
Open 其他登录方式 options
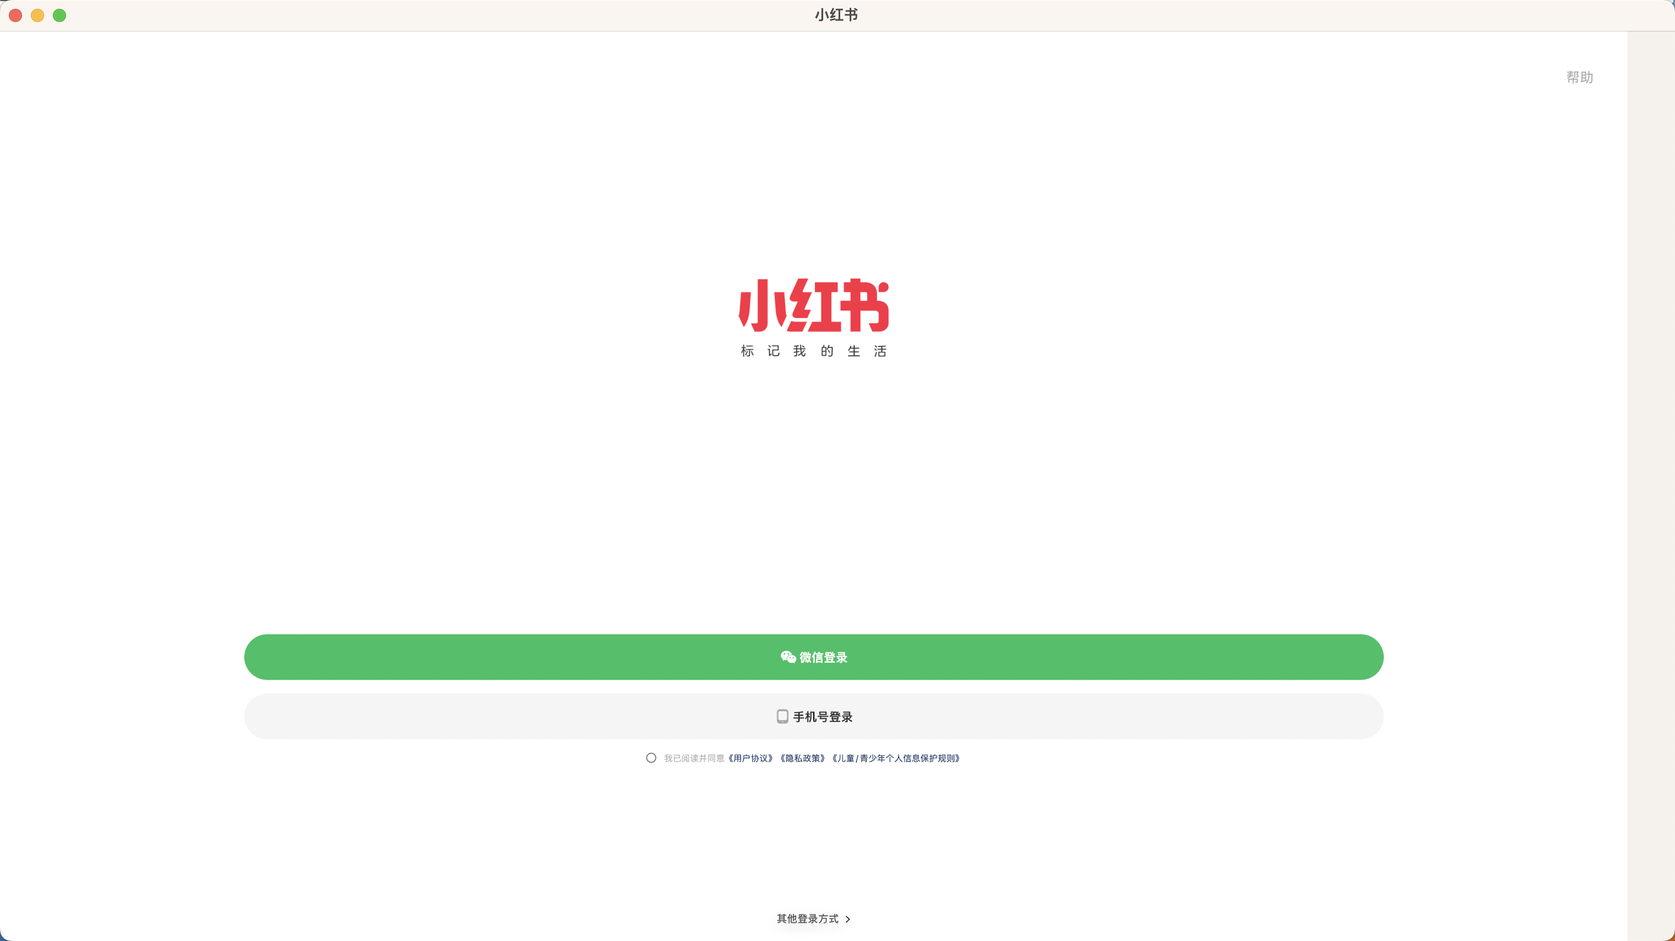click(808, 919)
